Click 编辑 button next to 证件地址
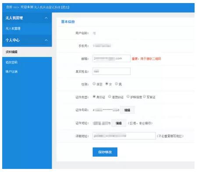Image resolution: width=198 pixels, height=172 pixels. click(119, 123)
